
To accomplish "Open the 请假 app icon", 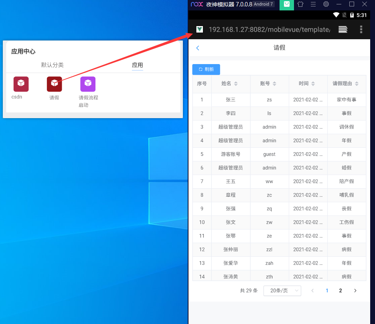I will point(54,84).
